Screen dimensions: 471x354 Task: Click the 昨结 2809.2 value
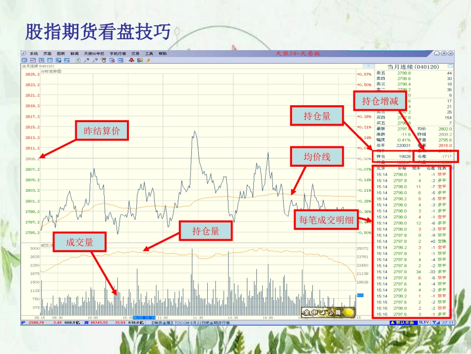coord(445,135)
